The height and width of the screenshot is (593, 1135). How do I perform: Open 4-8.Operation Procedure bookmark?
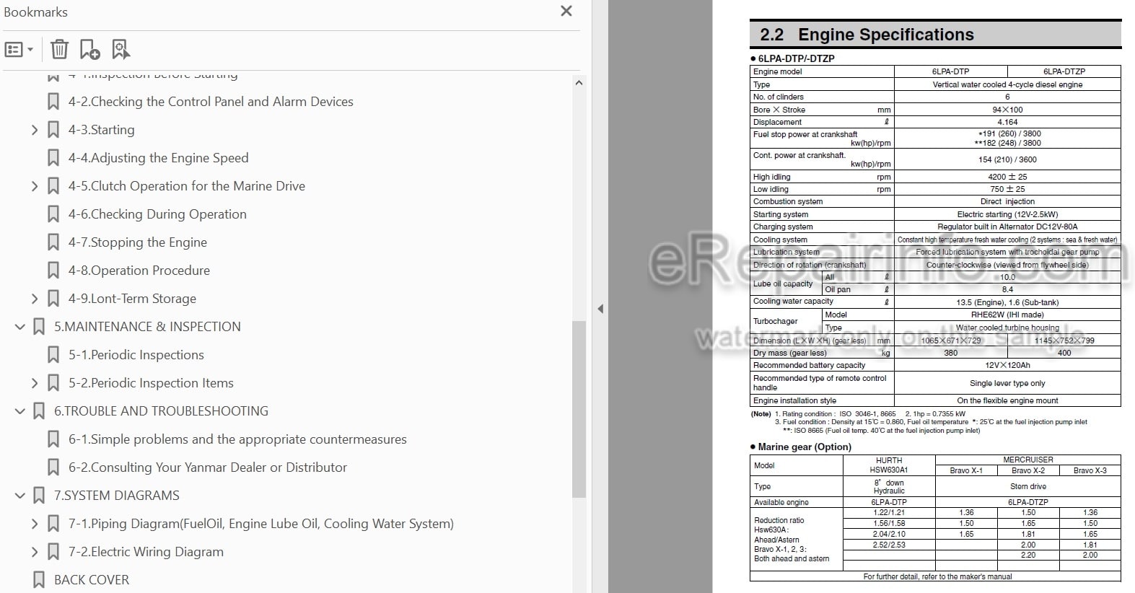(139, 271)
